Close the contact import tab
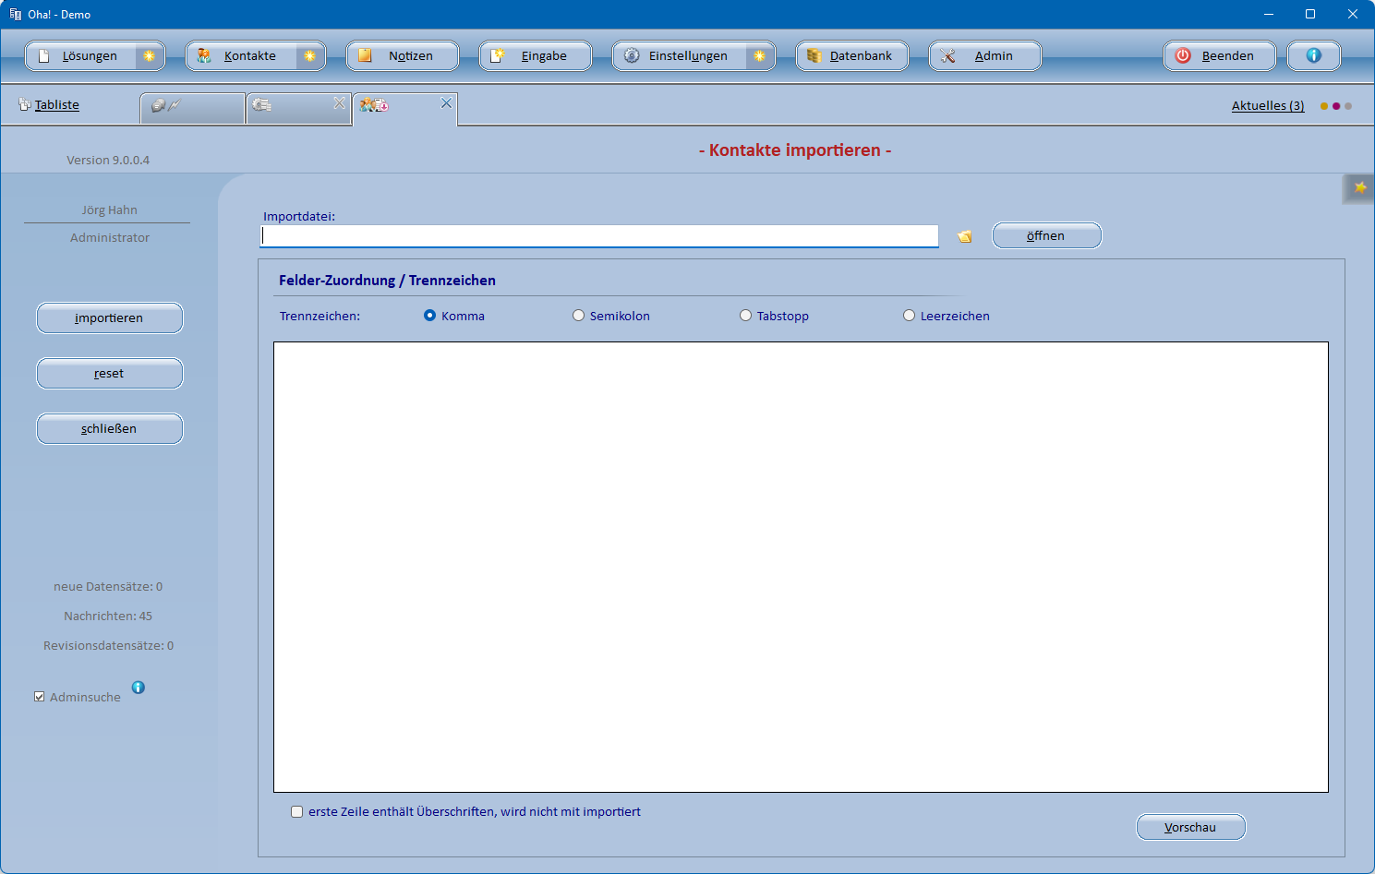 (446, 103)
